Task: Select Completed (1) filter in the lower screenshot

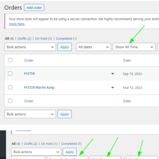Action: click(71, 144)
